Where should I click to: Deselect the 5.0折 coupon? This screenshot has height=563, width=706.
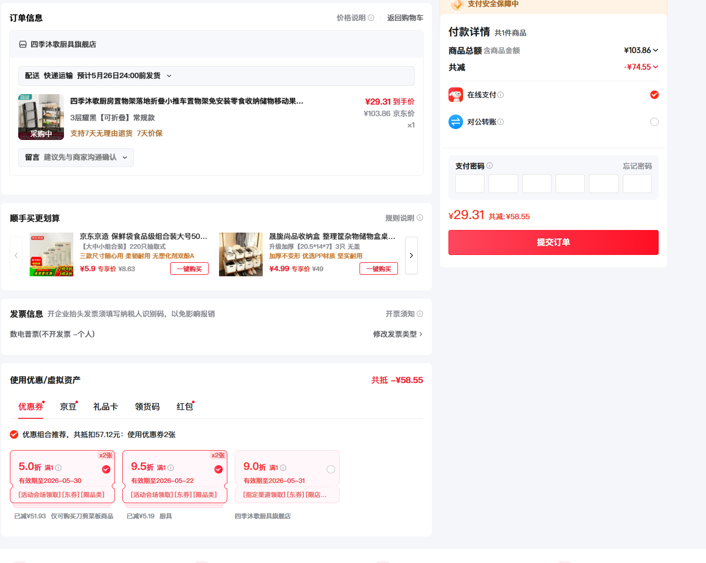(106, 469)
